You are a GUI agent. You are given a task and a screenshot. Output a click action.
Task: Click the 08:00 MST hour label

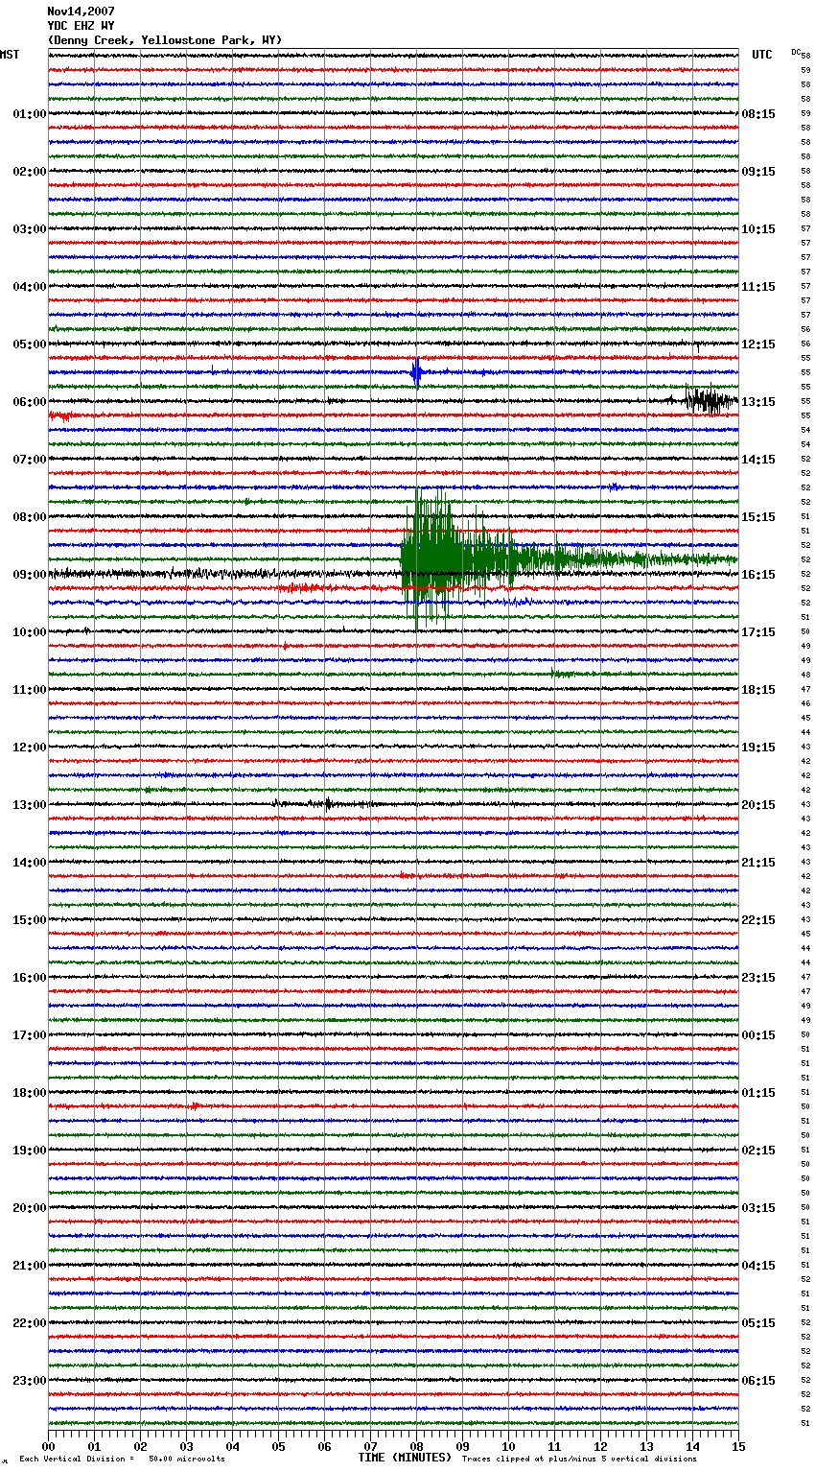(x=29, y=517)
